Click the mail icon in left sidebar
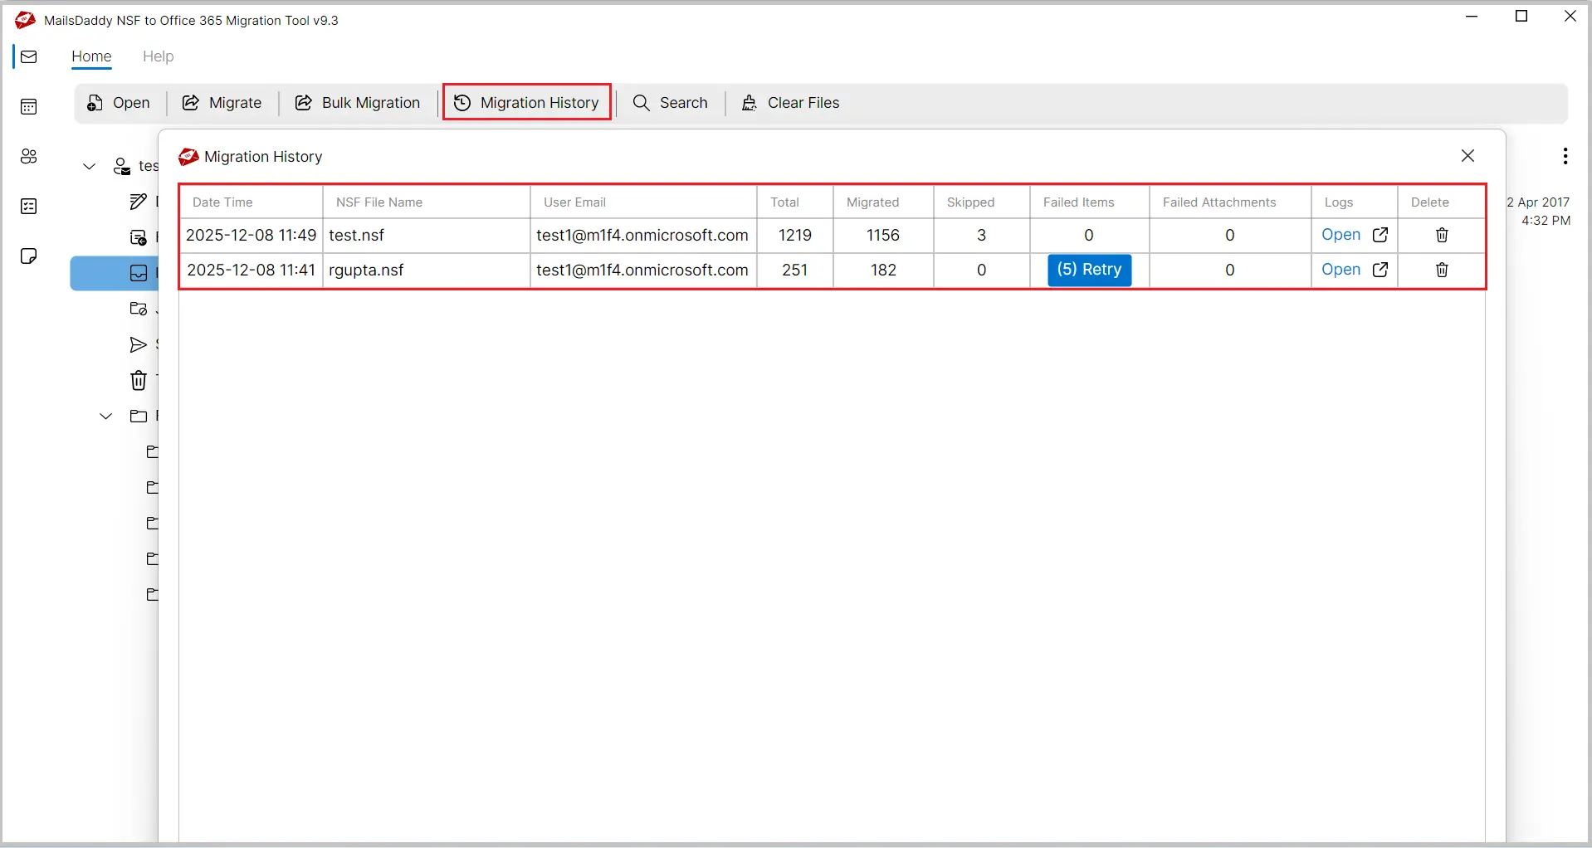 coord(29,57)
